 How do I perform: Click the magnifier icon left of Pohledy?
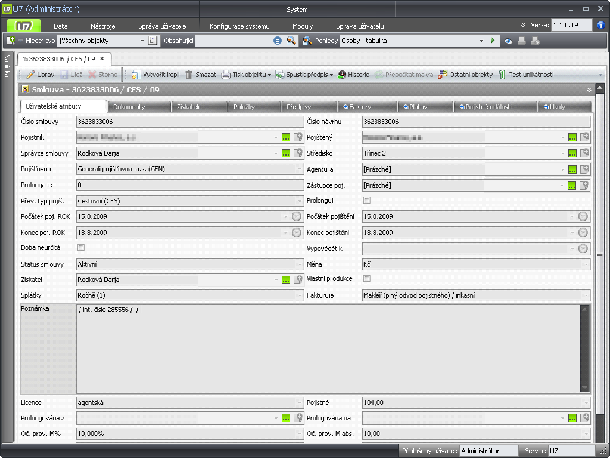click(307, 41)
